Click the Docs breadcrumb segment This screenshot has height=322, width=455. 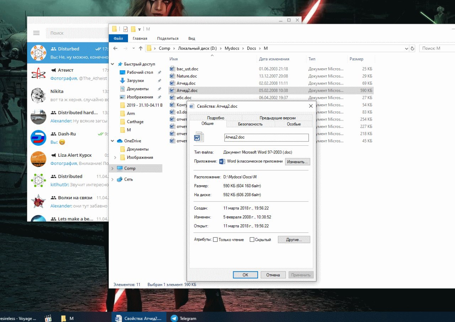251,48
